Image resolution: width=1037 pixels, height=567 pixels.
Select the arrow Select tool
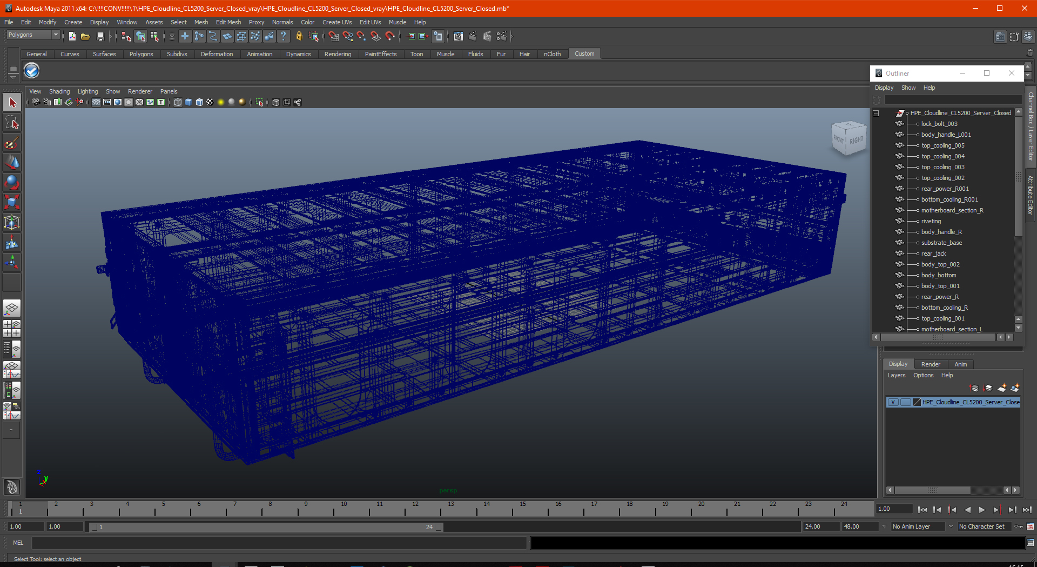[12, 103]
